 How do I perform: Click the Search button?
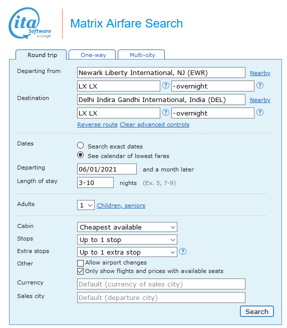pos(257,311)
